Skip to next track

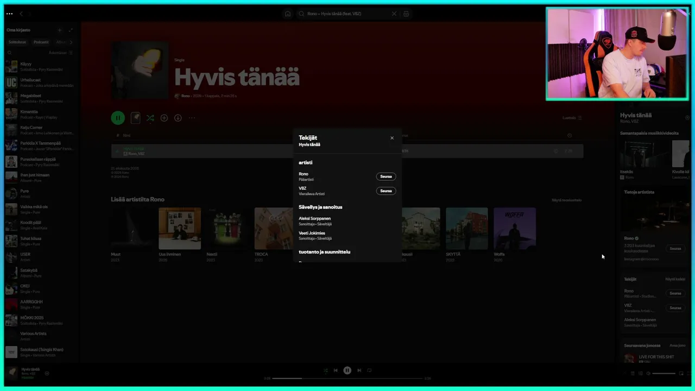tap(359, 370)
